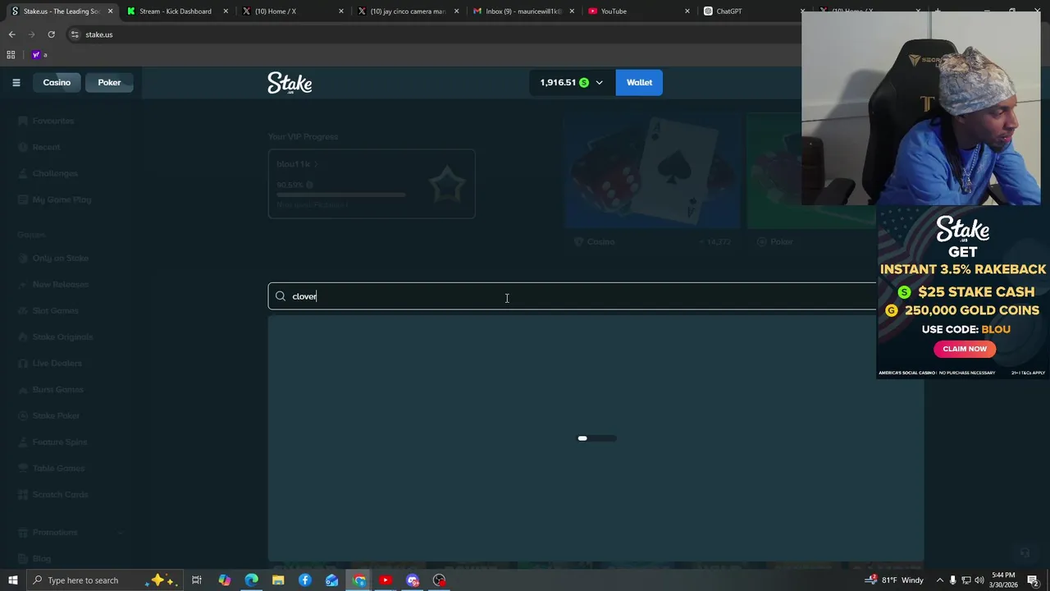Open the Casino cards thumbnail banner

[x=652, y=172]
